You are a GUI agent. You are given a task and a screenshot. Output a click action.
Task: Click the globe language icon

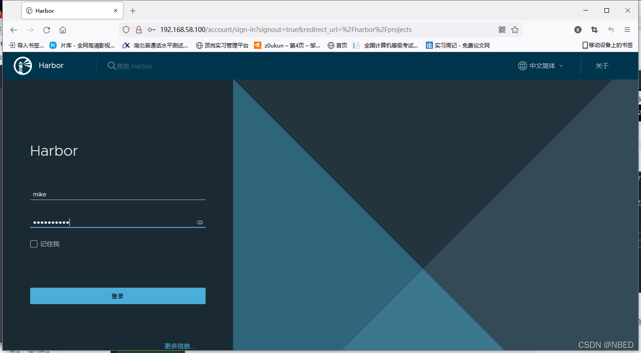522,66
